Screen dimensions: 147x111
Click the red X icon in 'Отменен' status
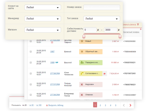[x=82, y=95]
